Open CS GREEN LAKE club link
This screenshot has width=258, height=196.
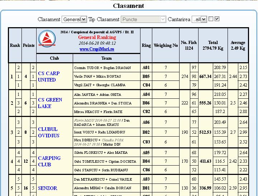(x=50, y=103)
